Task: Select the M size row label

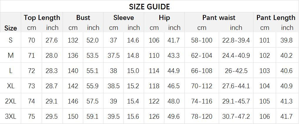Action: pyautogui.click(x=11, y=55)
